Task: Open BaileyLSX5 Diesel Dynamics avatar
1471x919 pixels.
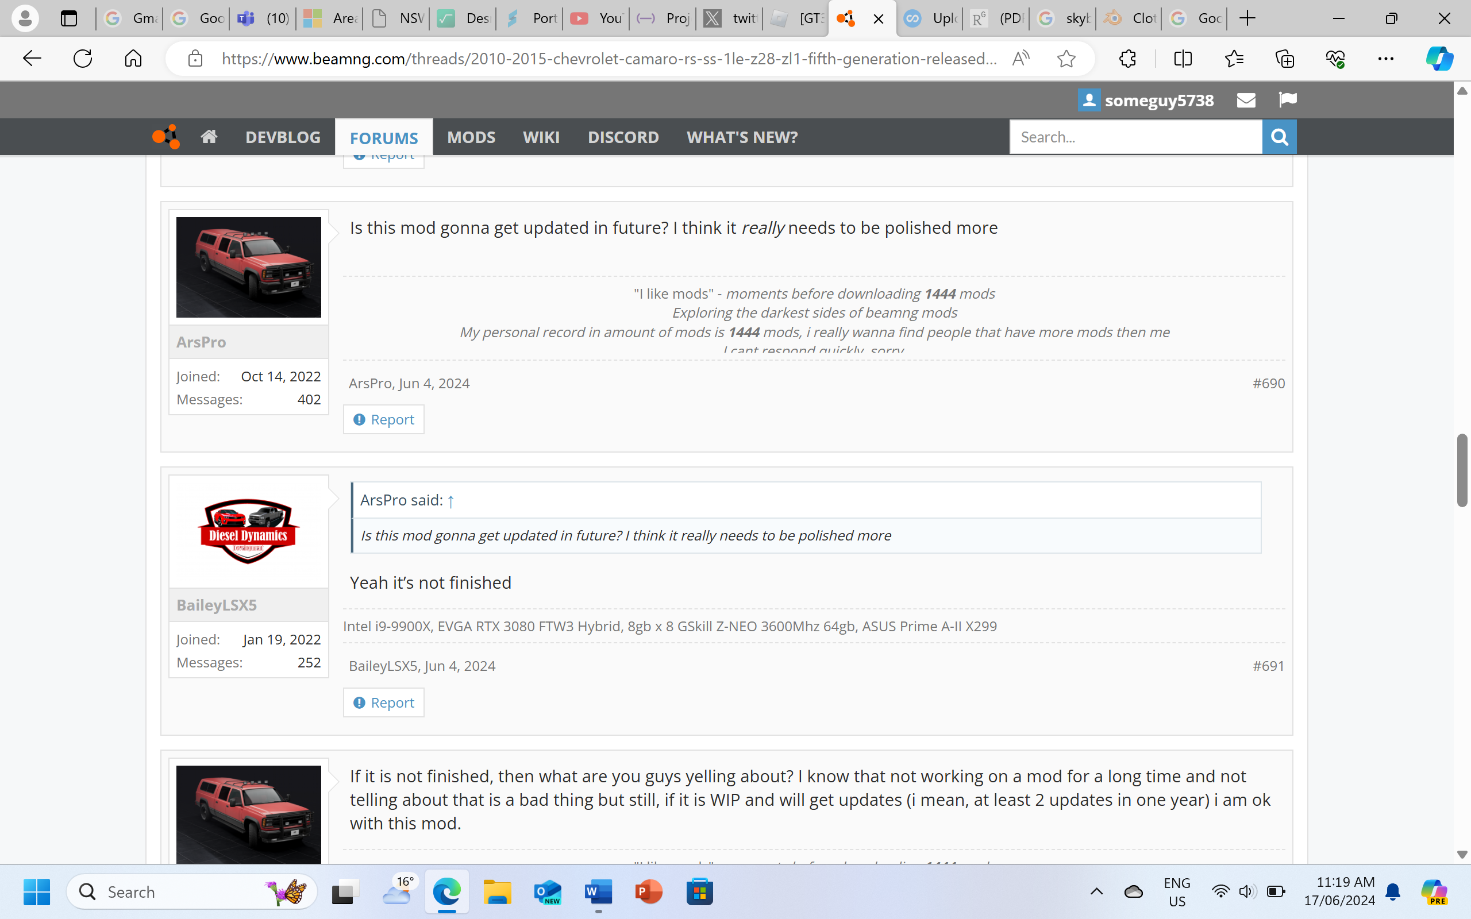Action: pyautogui.click(x=249, y=532)
